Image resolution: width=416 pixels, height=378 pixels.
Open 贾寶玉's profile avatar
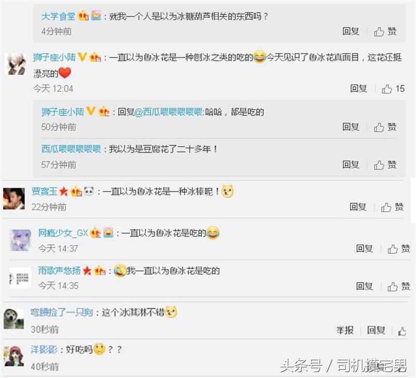pos(14,199)
